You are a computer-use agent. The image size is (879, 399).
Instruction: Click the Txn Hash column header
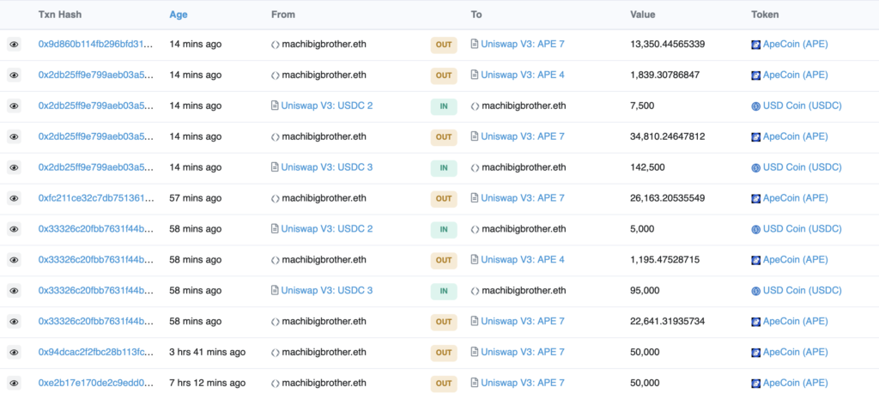[x=59, y=15]
